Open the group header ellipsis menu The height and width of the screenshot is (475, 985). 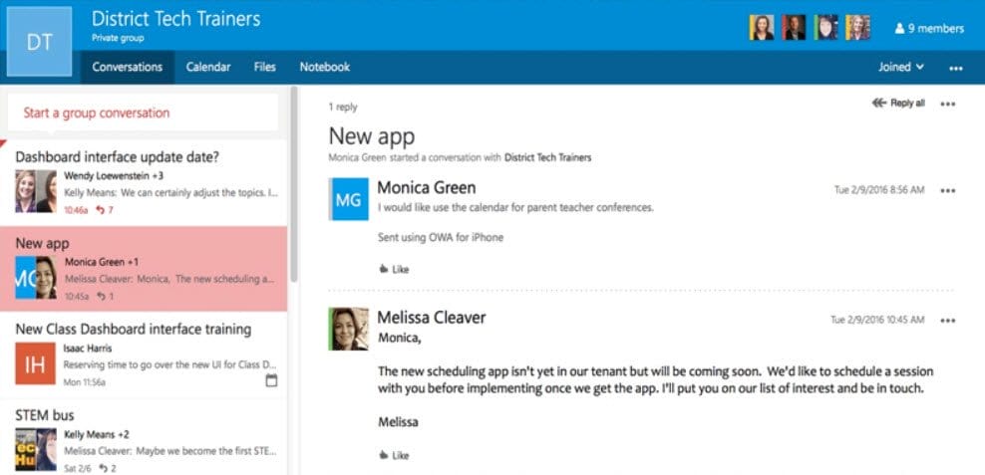[x=956, y=69]
